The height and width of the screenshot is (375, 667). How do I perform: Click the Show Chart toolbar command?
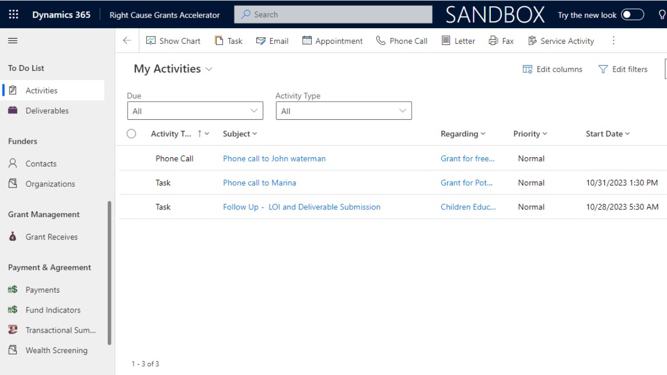coord(174,41)
